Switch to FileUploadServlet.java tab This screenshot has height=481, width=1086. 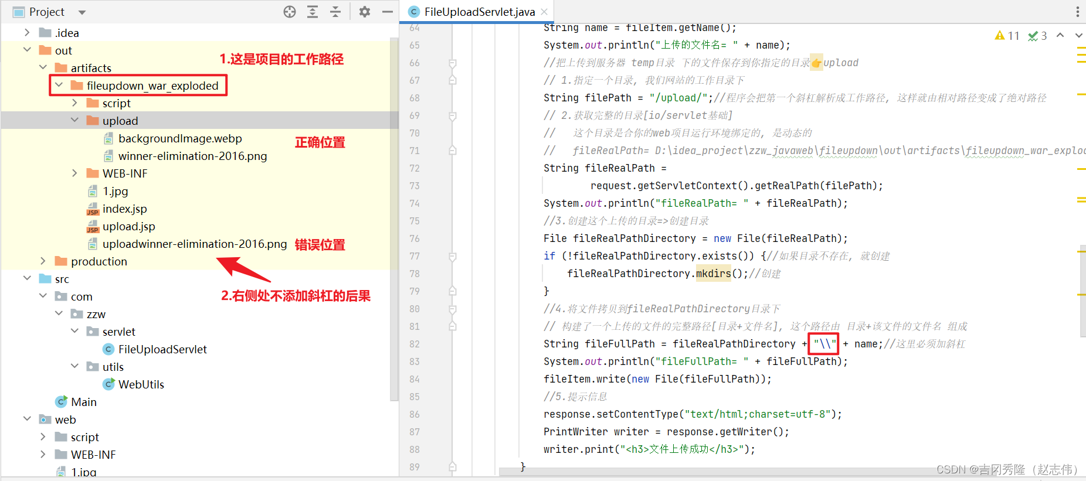coord(479,12)
